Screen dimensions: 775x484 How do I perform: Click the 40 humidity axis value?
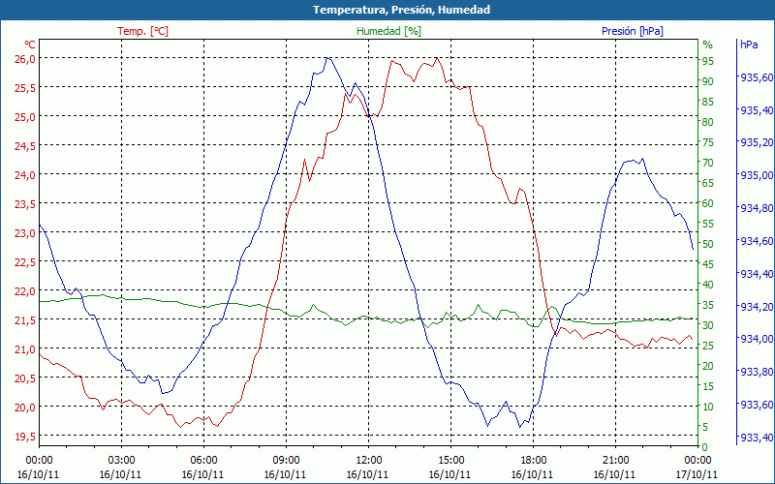(708, 285)
